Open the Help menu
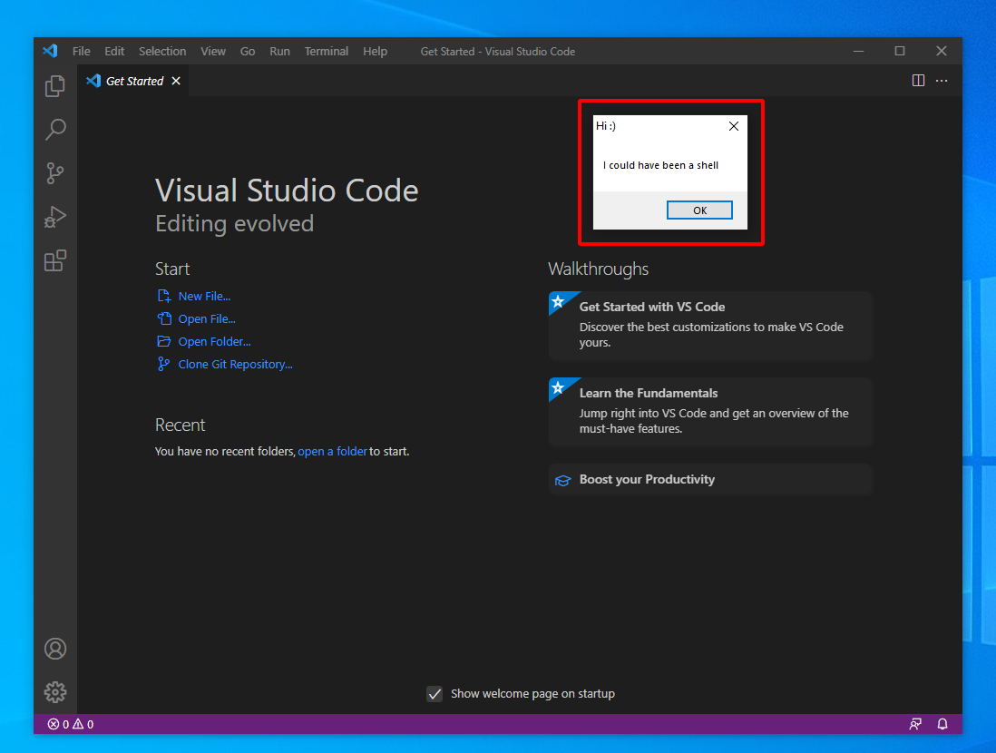Image resolution: width=996 pixels, height=753 pixels. pyautogui.click(x=375, y=52)
